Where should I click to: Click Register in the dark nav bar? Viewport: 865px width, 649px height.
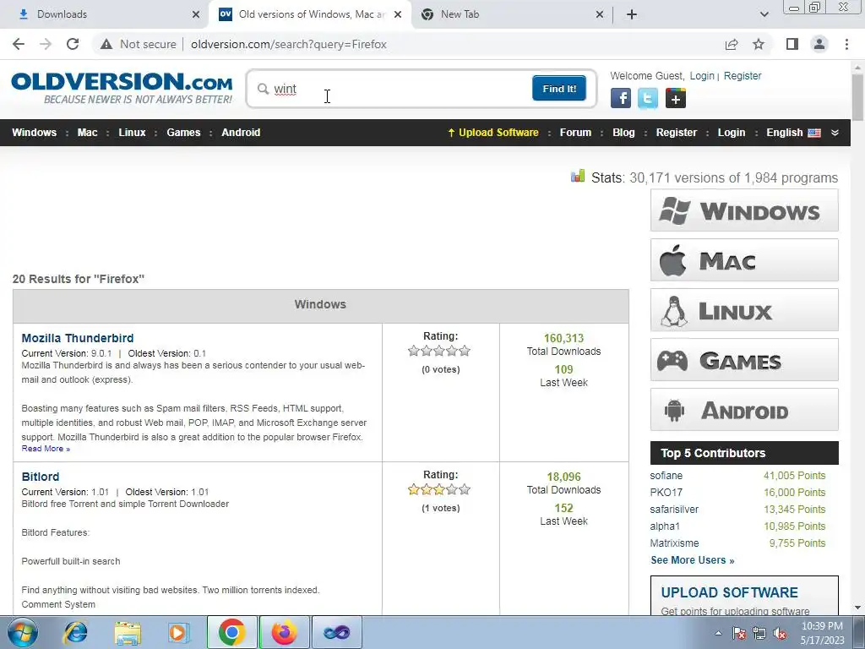(x=677, y=133)
